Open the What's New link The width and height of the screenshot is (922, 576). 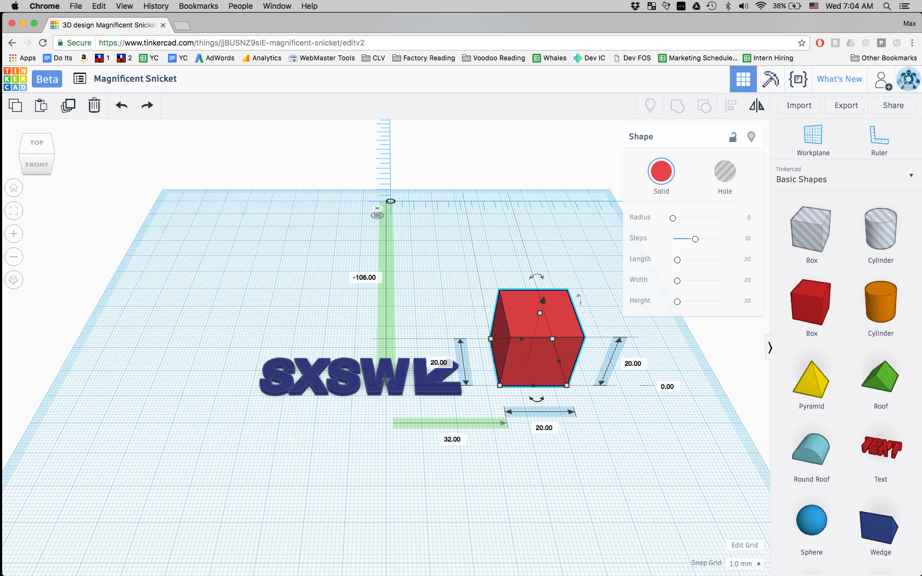point(839,78)
